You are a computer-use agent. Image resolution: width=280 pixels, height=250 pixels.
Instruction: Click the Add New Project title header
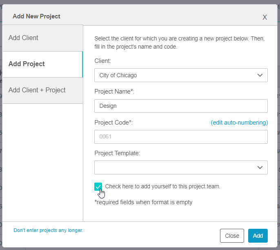click(36, 16)
